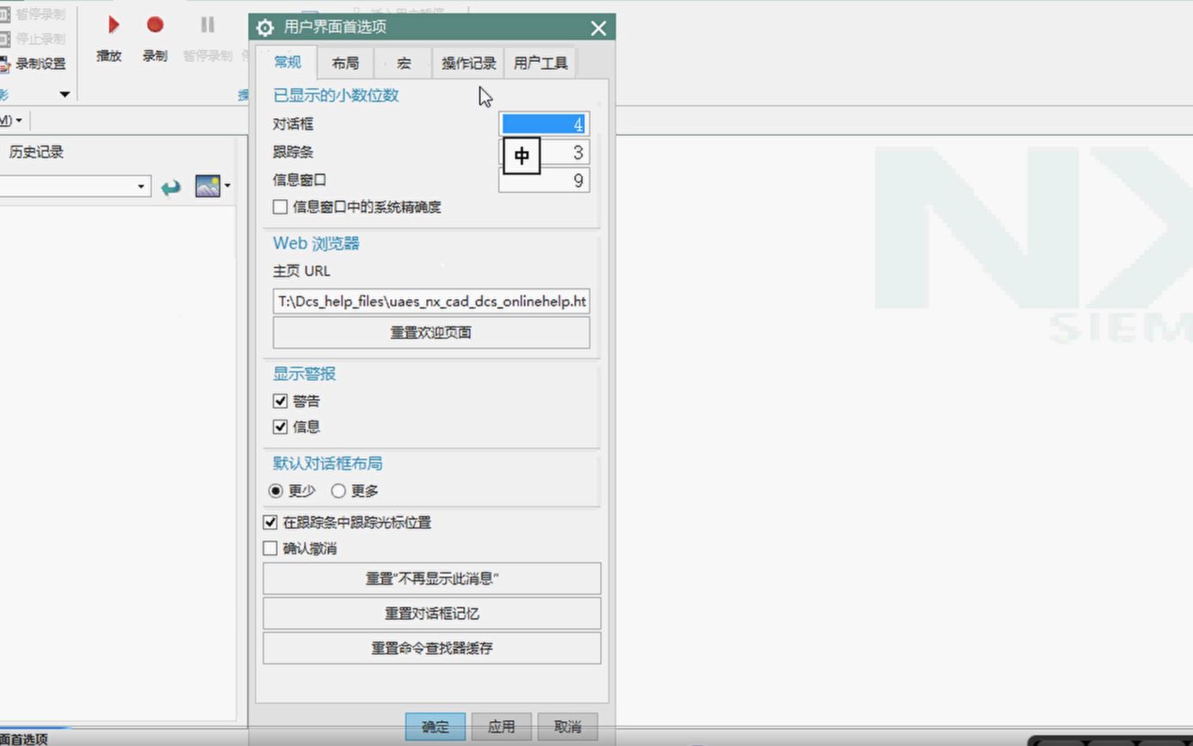Screen dimensions: 1193x746
Task: Open dropdown arrow next to picture icon
Action: (227, 186)
